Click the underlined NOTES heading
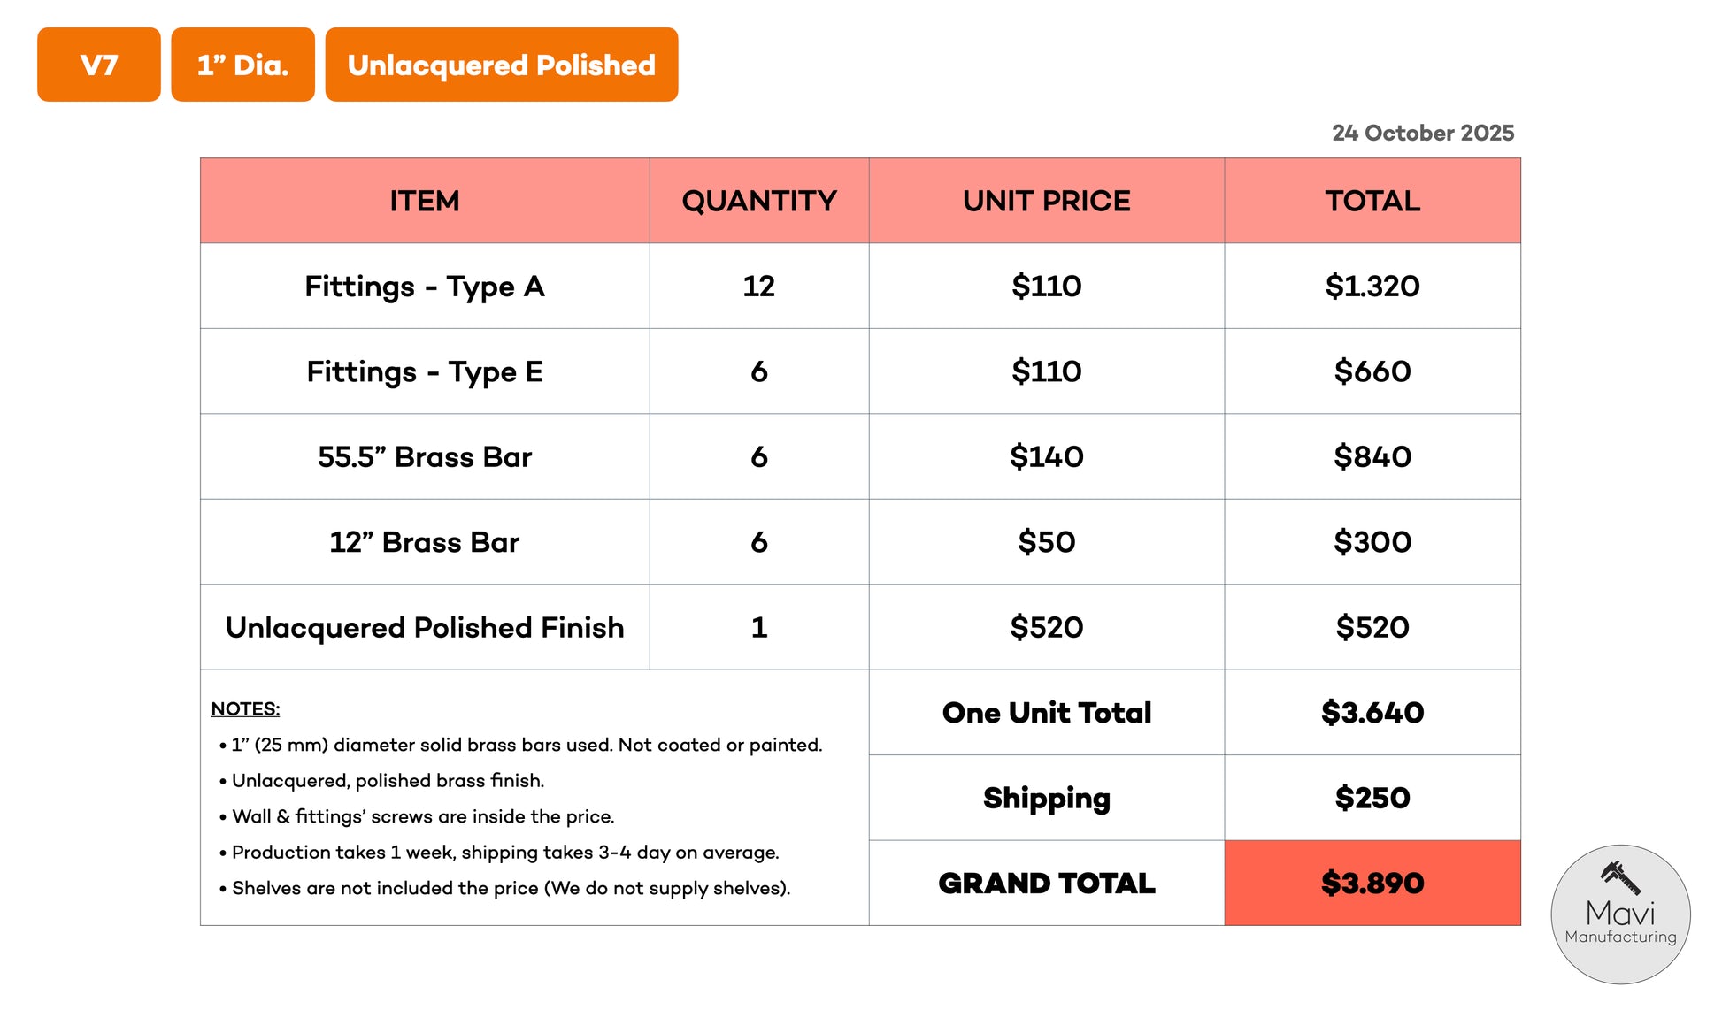 point(245,709)
